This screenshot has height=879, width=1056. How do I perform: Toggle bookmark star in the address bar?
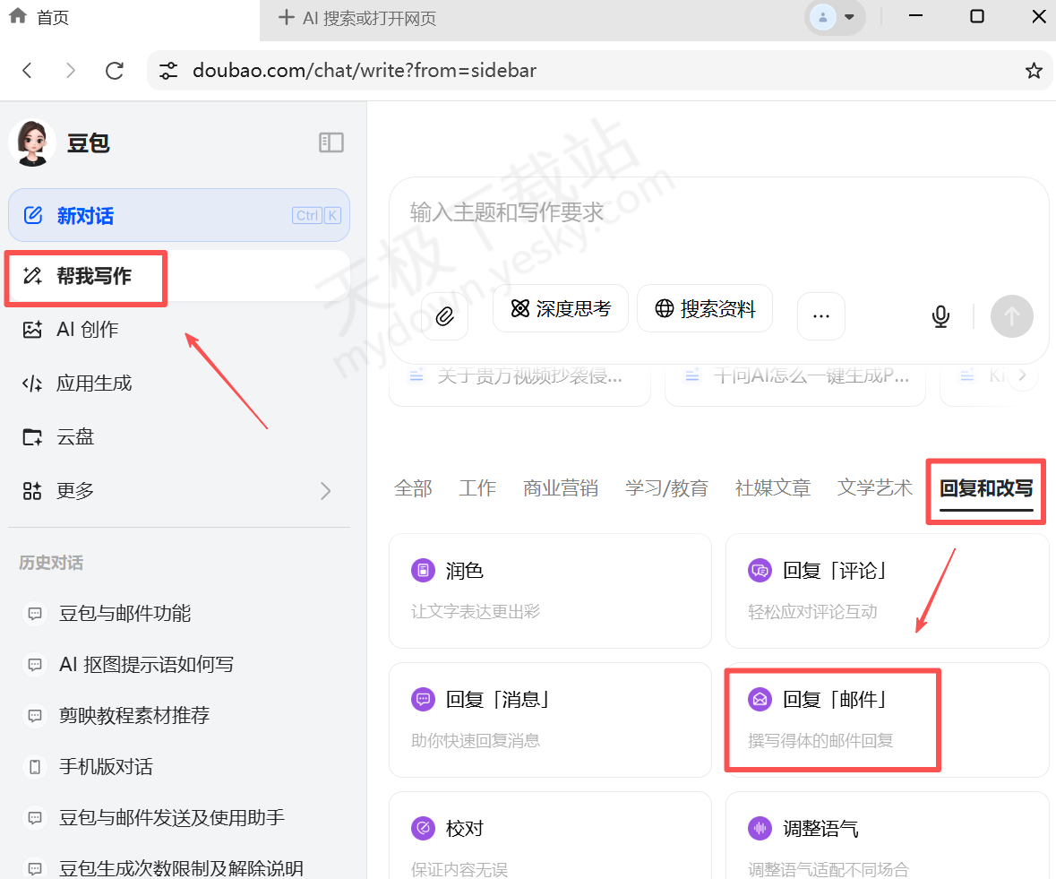(x=1034, y=70)
